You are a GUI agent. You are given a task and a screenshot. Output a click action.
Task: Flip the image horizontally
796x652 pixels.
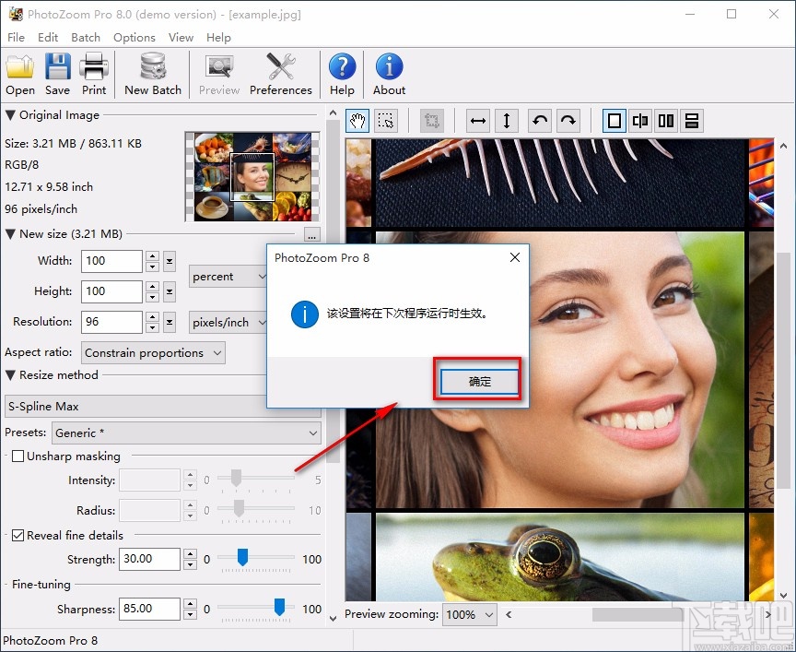pos(477,121)
